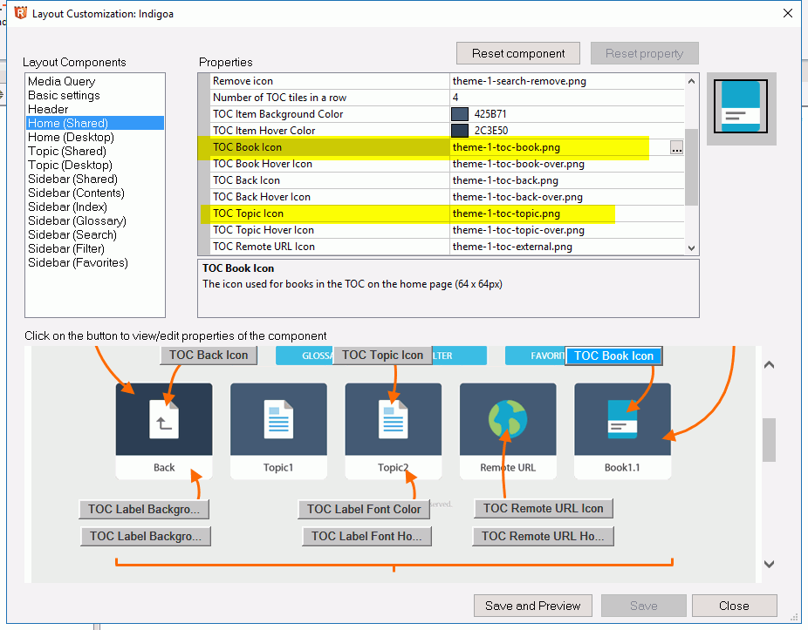Click TOC Label Font Color button
This screenshot has width=808, height=630.
tap(364, 510)
